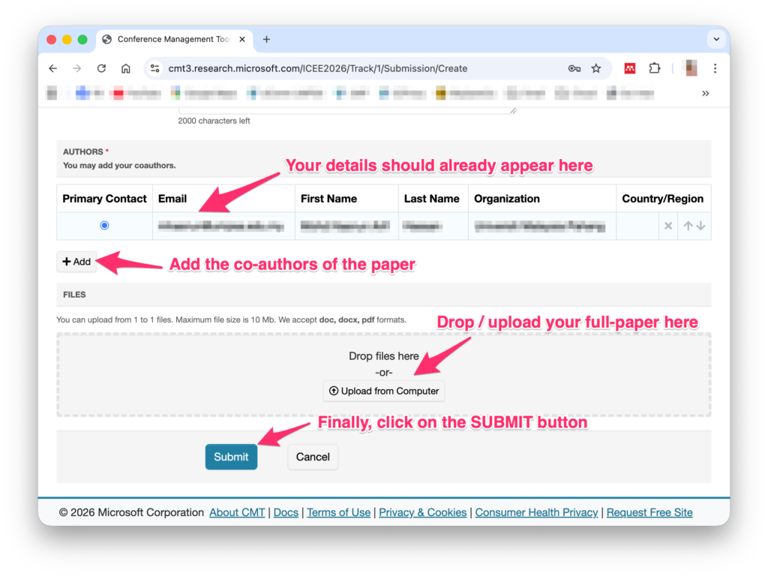
Task: Open the Chrome three-dot menu
Action: [715, 68]
